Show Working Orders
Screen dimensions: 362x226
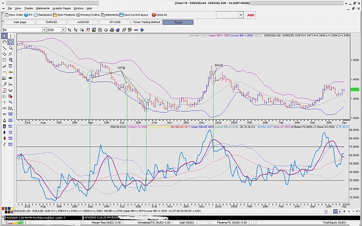tap(87, 15)
